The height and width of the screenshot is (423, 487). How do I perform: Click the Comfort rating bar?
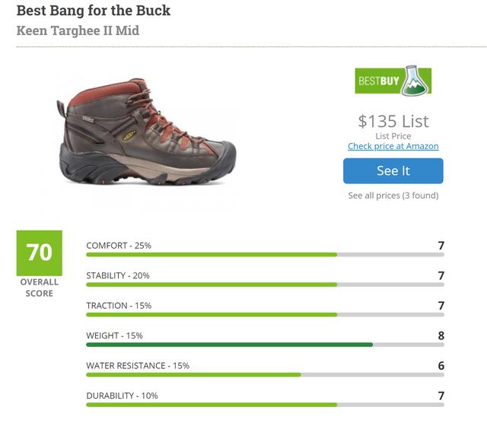(x=265, y=254)
